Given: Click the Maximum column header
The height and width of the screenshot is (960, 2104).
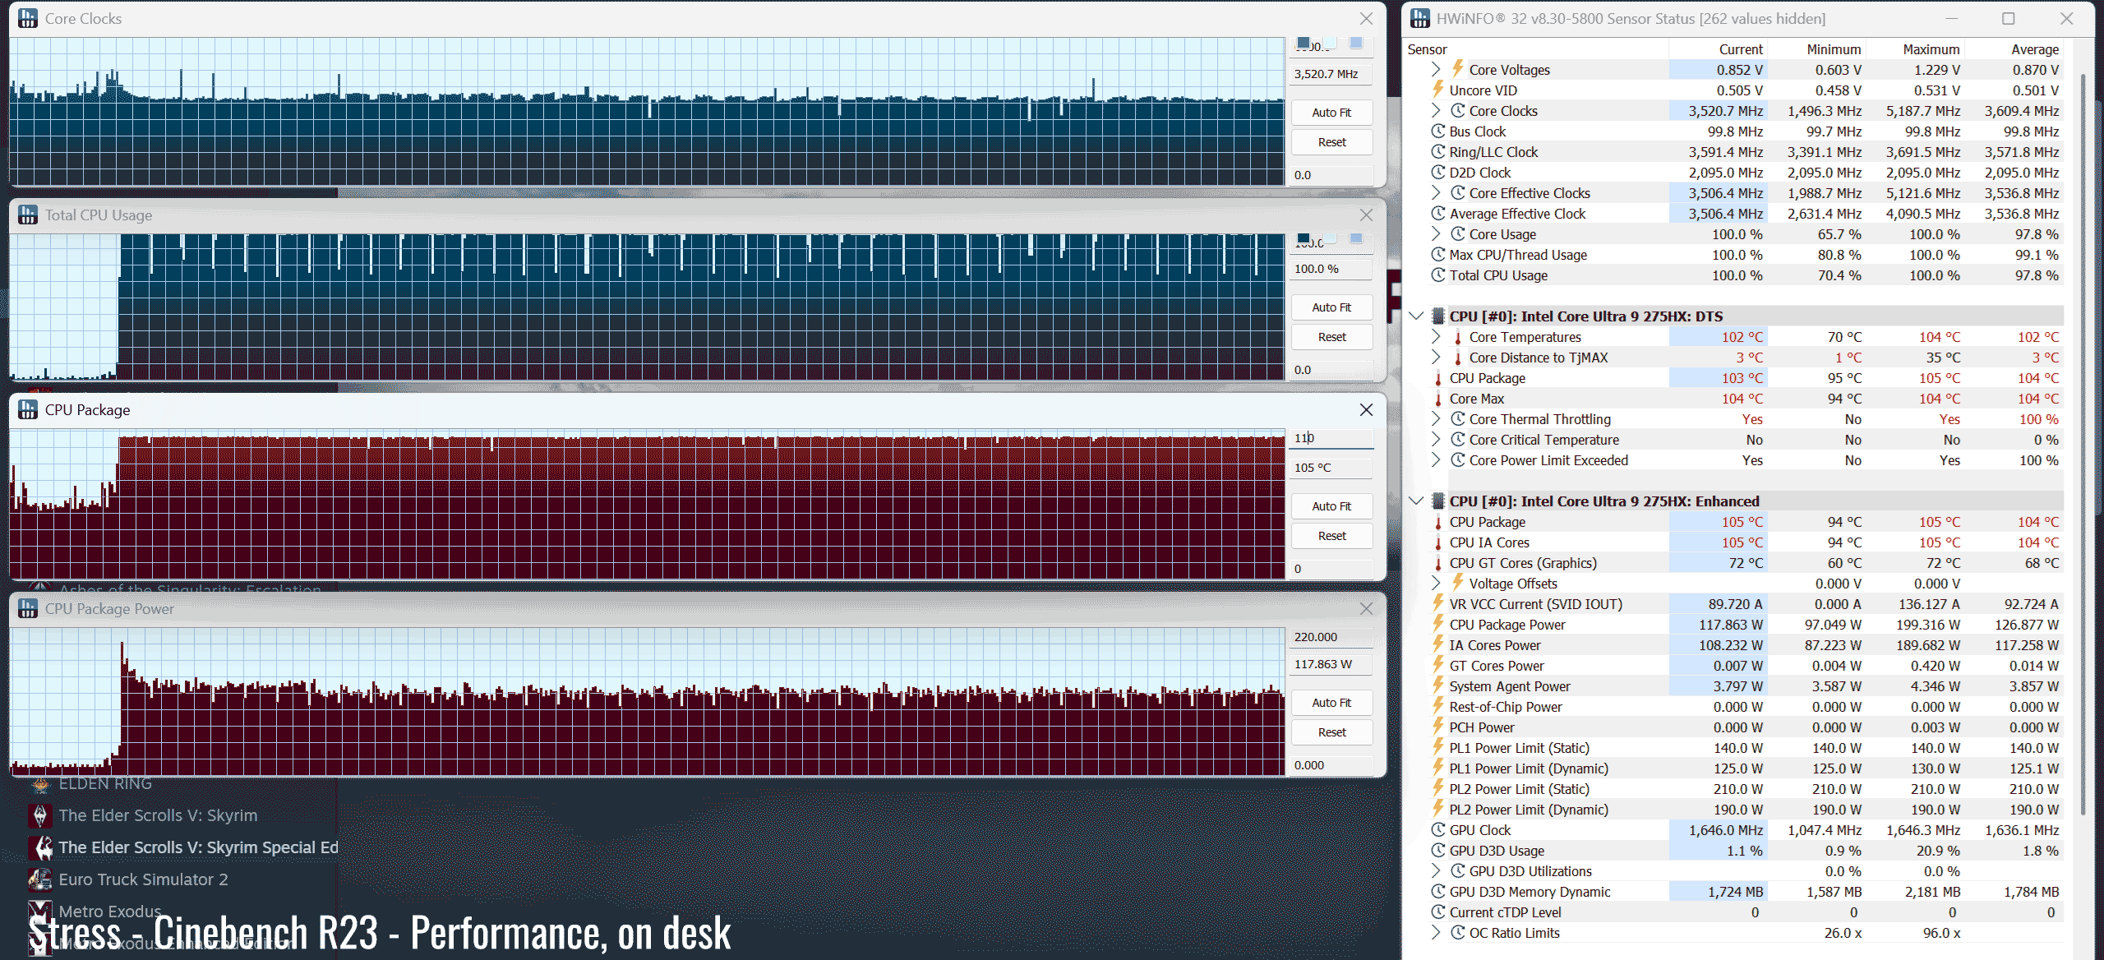Looking at the screenshot, I should tap(1931, 49).
